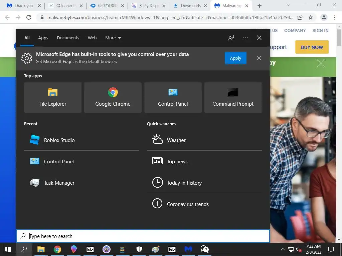The width and height of the screenshot is (342, 256).
Task: Close the Downloads browser tab
Action: pos(205,6)
